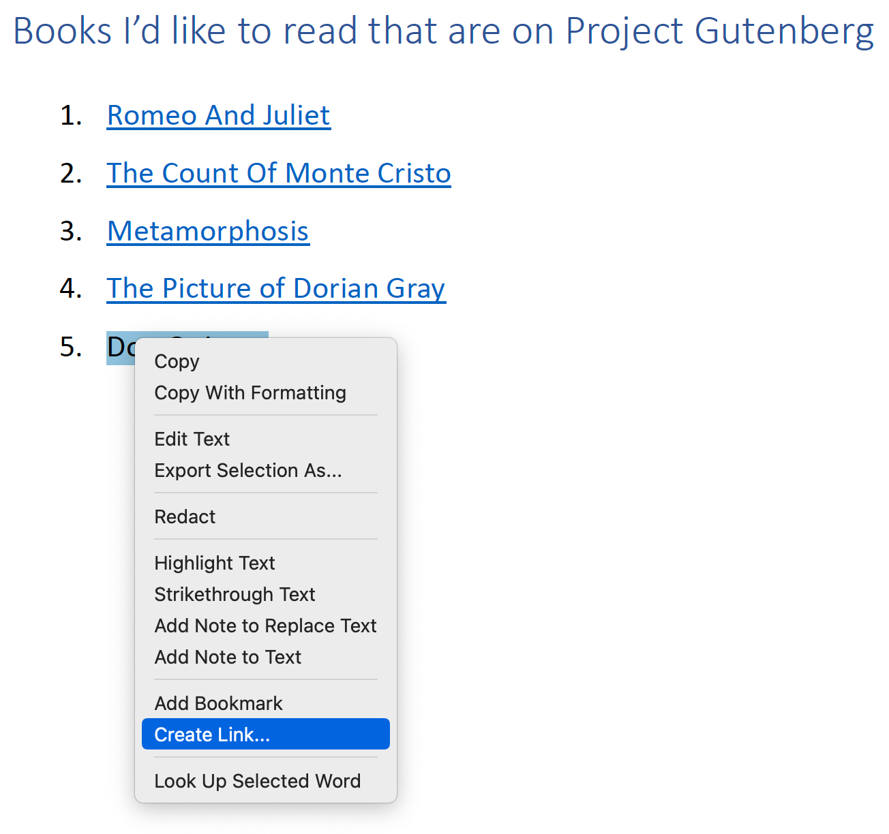Click the document title heading
889x834 pixels.
[x=443, y=30]
